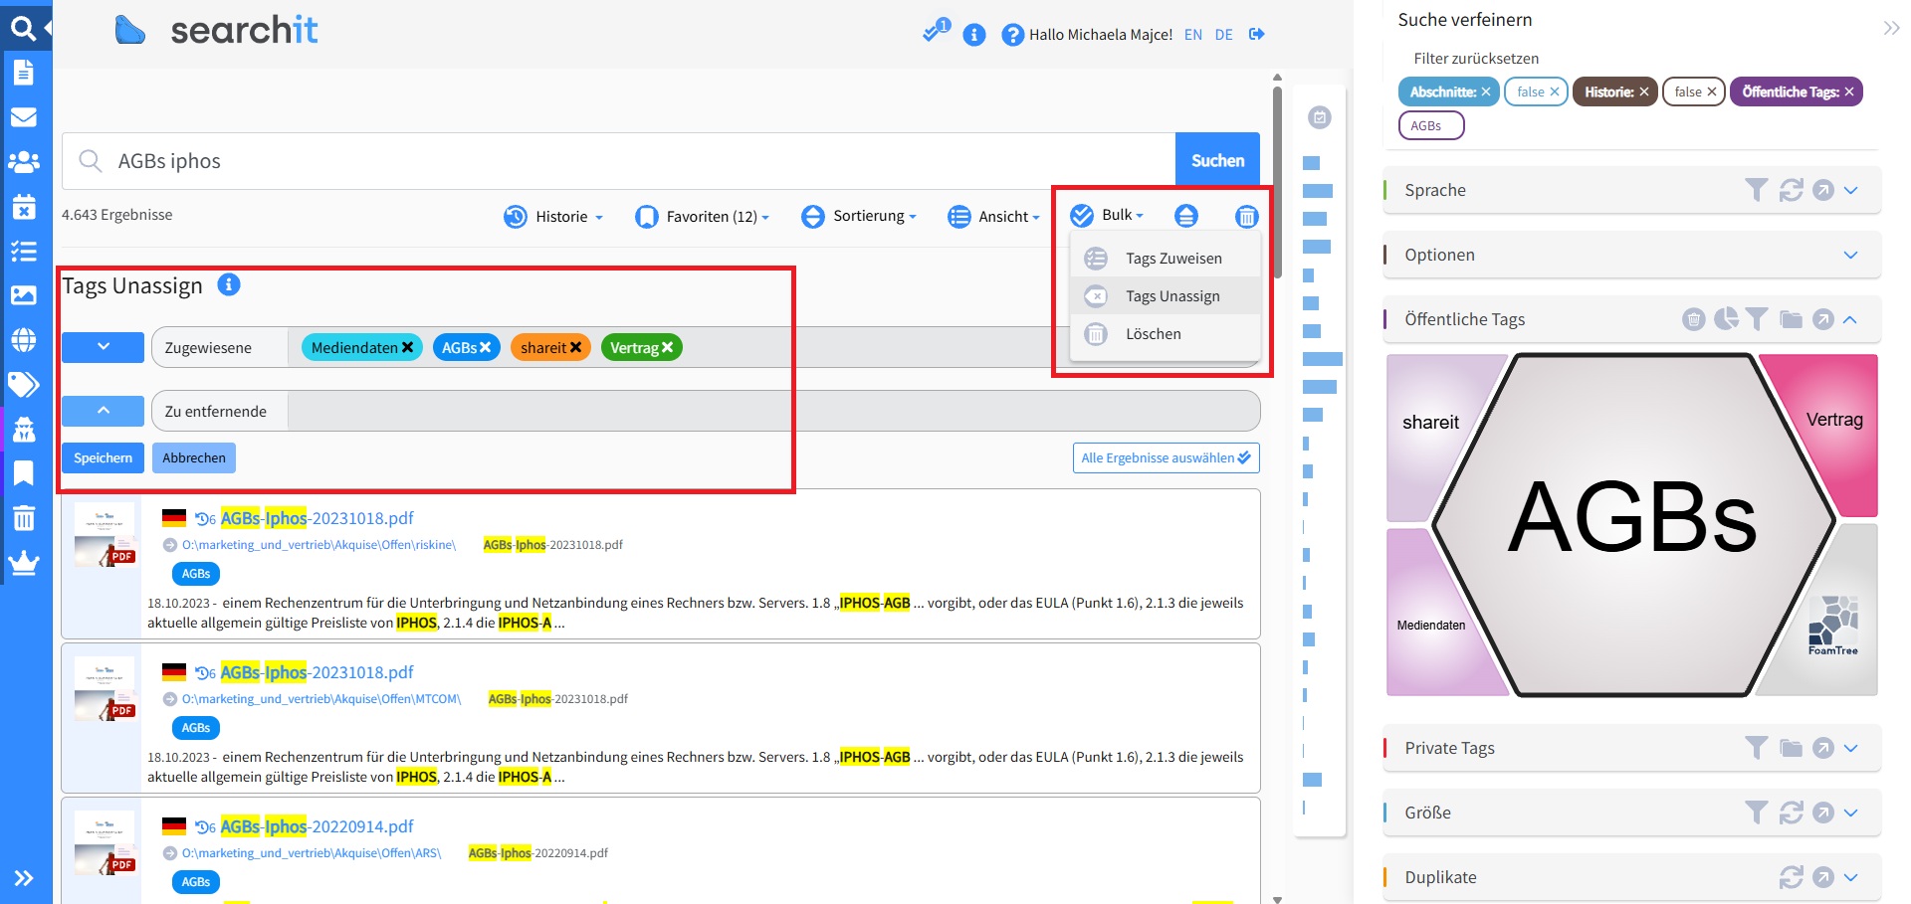This screenshot has width=1911, height=904.
Task: Click Filter zurücksetzen link
Action: tap(1475, 59)
